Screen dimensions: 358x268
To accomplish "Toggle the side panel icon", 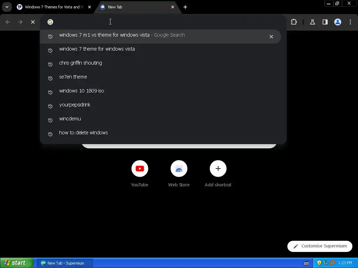I will pyautogui.click(x=325, y=22).
